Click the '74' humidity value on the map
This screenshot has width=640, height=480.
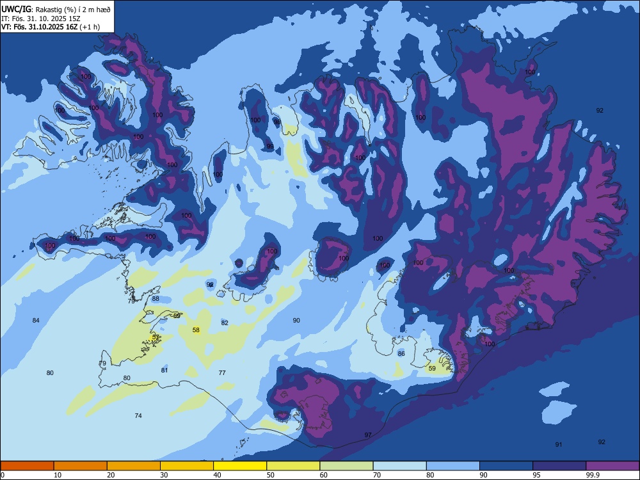(138, 415)
